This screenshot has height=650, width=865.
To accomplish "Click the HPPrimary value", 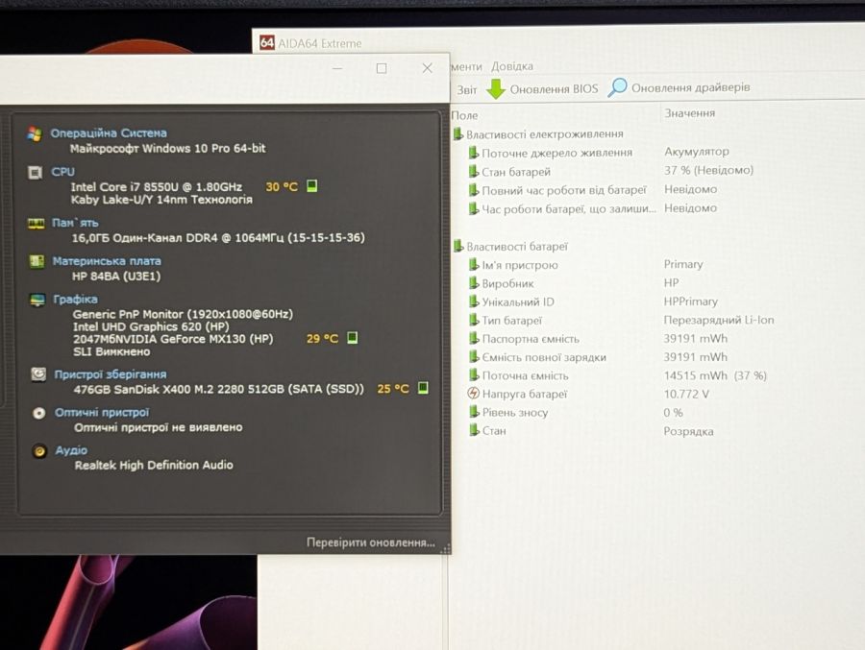I will 691,301.
